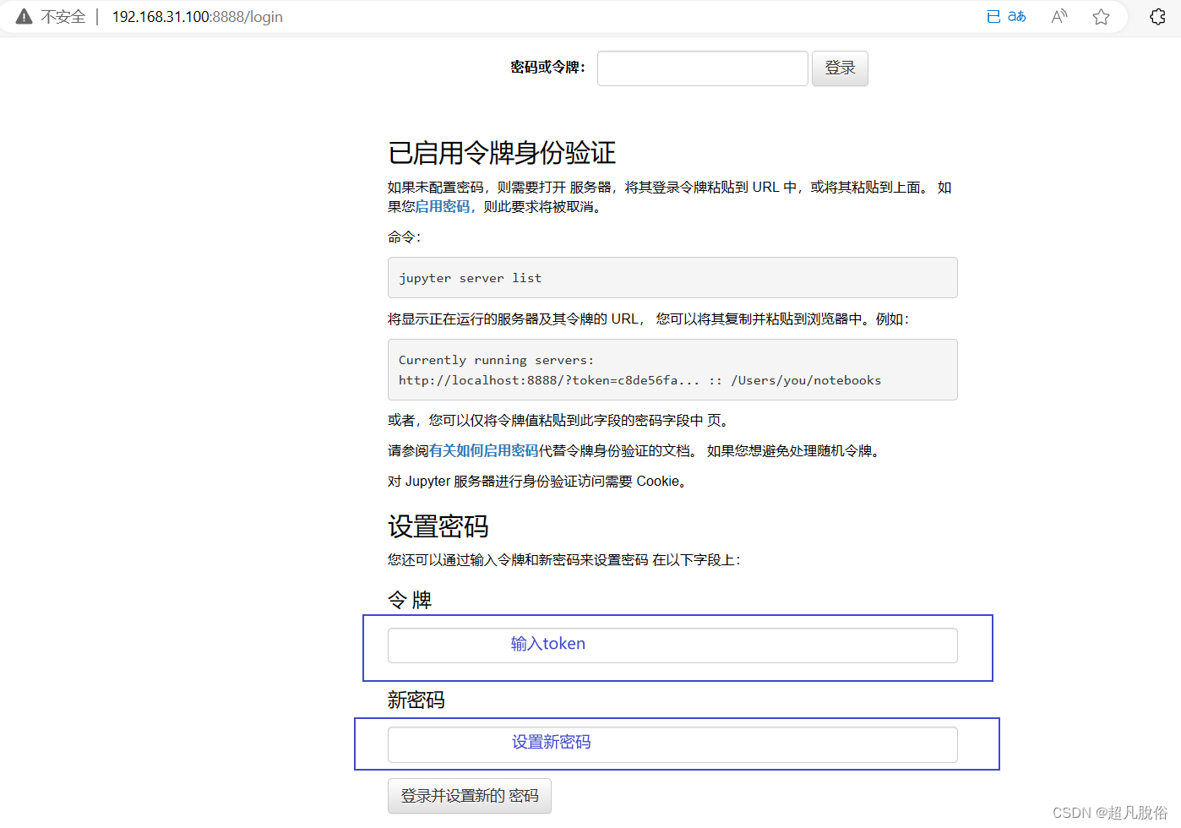The width and height of the screenshot is (1181, 828).
Task: Focus the 新密码 new password field
Action: (x=672, y=744)
